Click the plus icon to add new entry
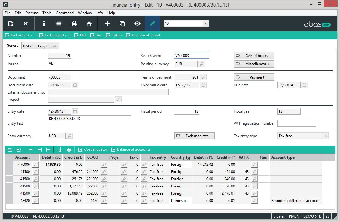This screenshot has width=340, height=222. (107, 24)
